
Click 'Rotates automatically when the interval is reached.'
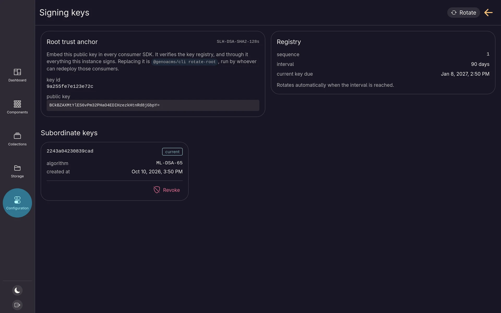click(335, 85)
